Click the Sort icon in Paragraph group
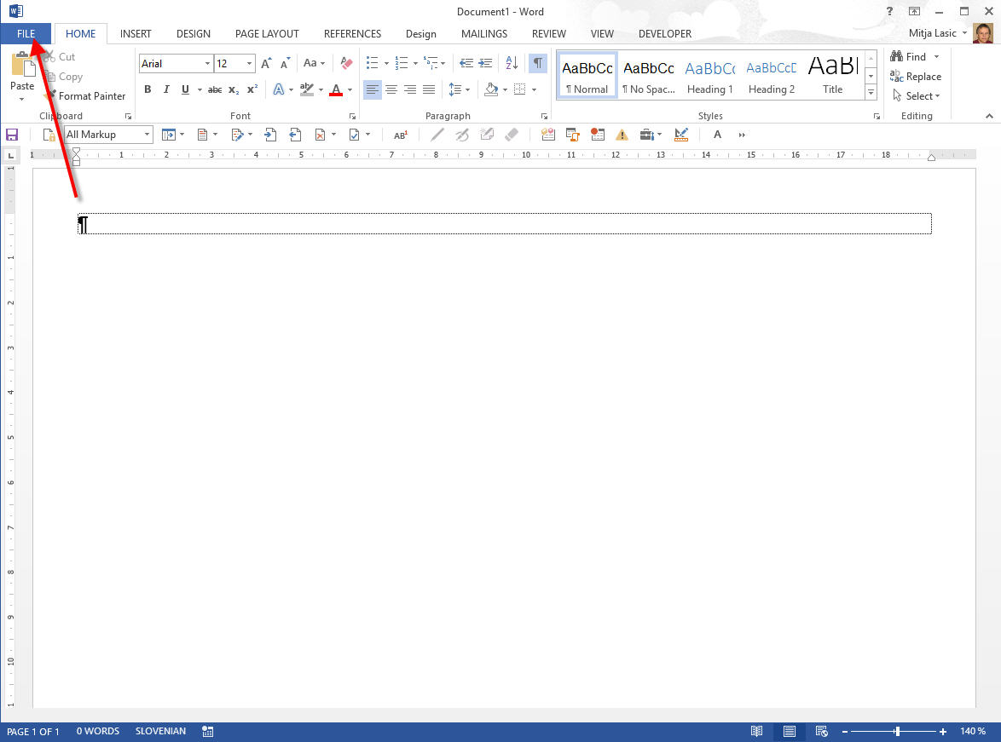The image size is (1001, 742). (x=512, y=63)
